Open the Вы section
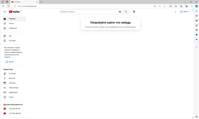Image resolution: width=199 pixels, height=119 pixels. tap(14, 36)
